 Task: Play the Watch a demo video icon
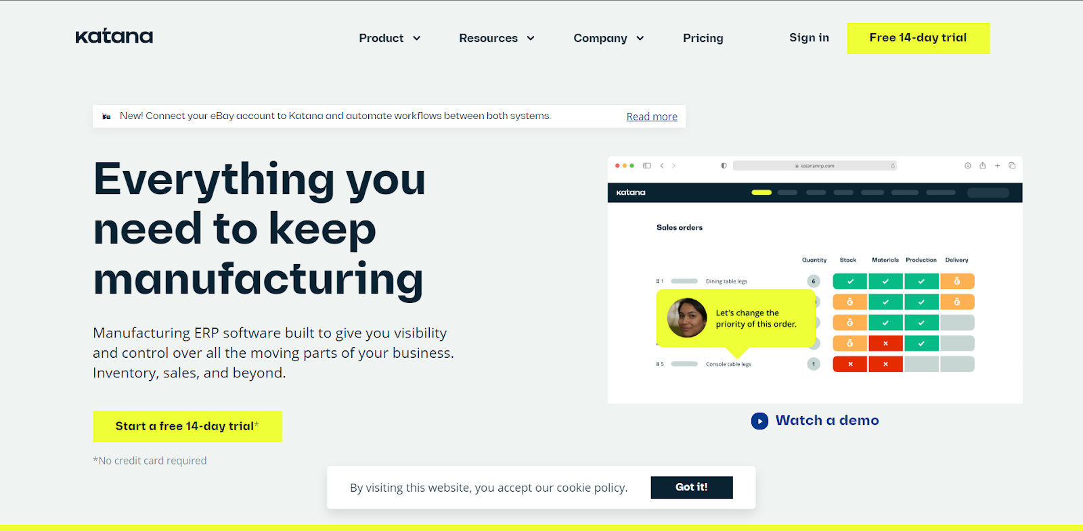pos(759,421)
